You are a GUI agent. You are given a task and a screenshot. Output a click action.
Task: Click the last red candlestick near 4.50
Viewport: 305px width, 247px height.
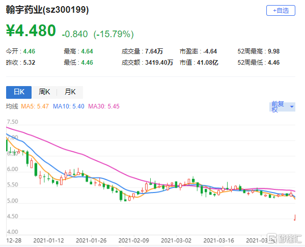(295, 217)
